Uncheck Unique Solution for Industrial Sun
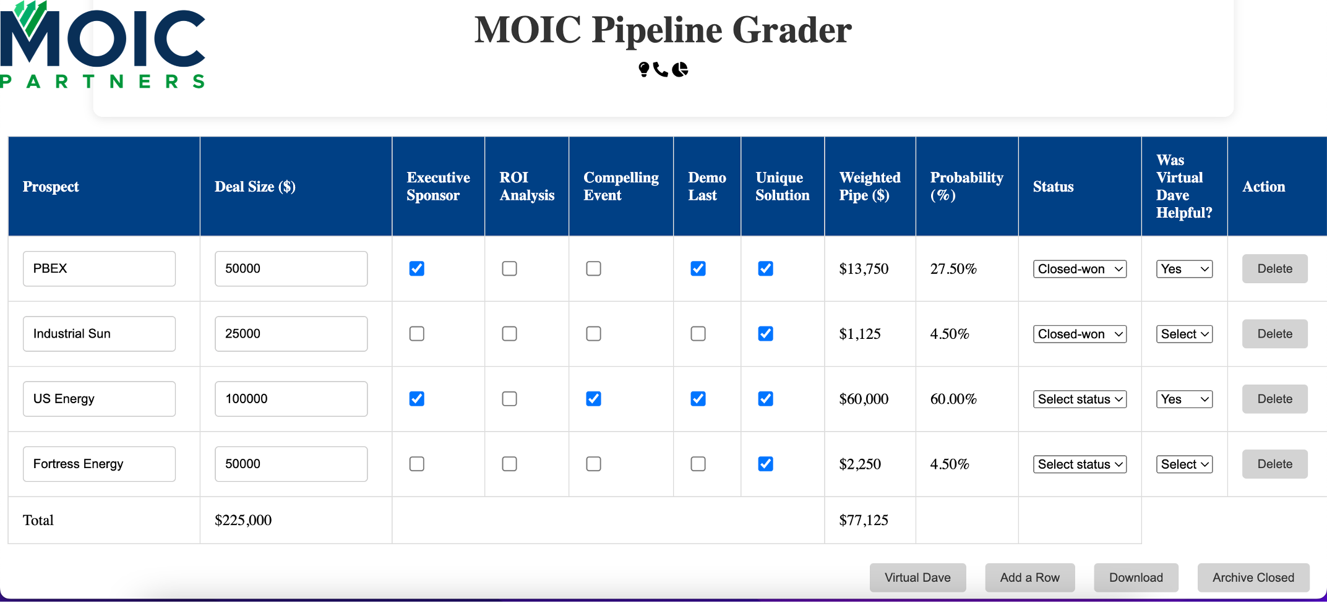This screenshot has height=606, width=1327. [x=765, y=334]
